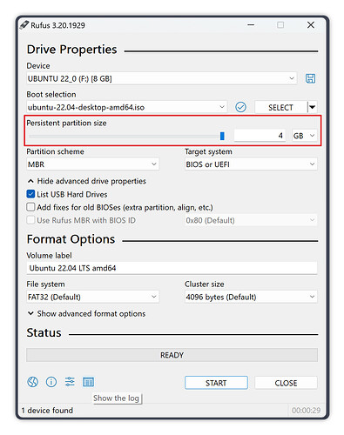Open the Device dropdown
Image resolution: width=344 pixels, height=435 pixels.
161,78
